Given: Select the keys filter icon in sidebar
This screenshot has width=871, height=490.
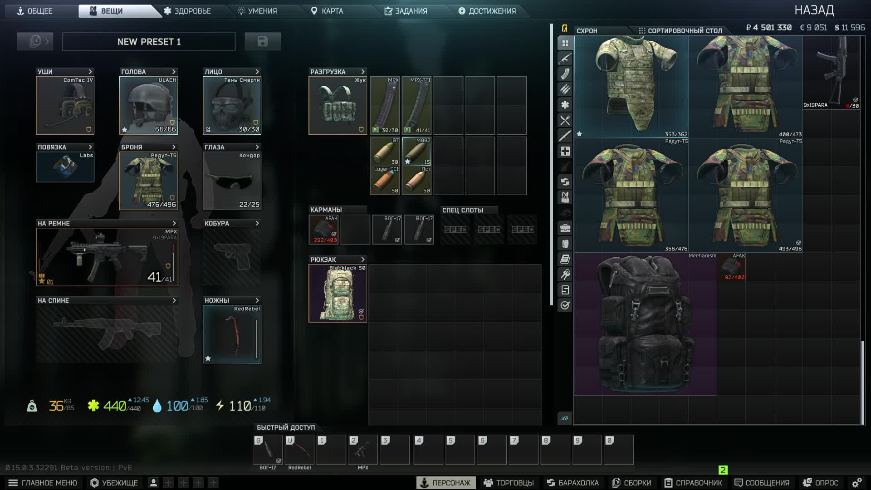Looking at the screenshot, I should [564, 274].
